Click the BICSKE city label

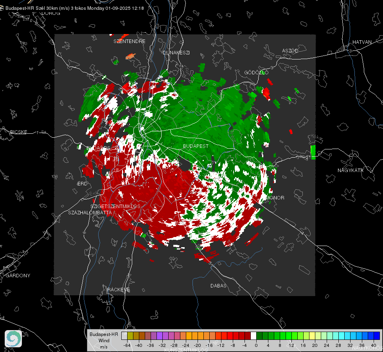tap(18, 132)
